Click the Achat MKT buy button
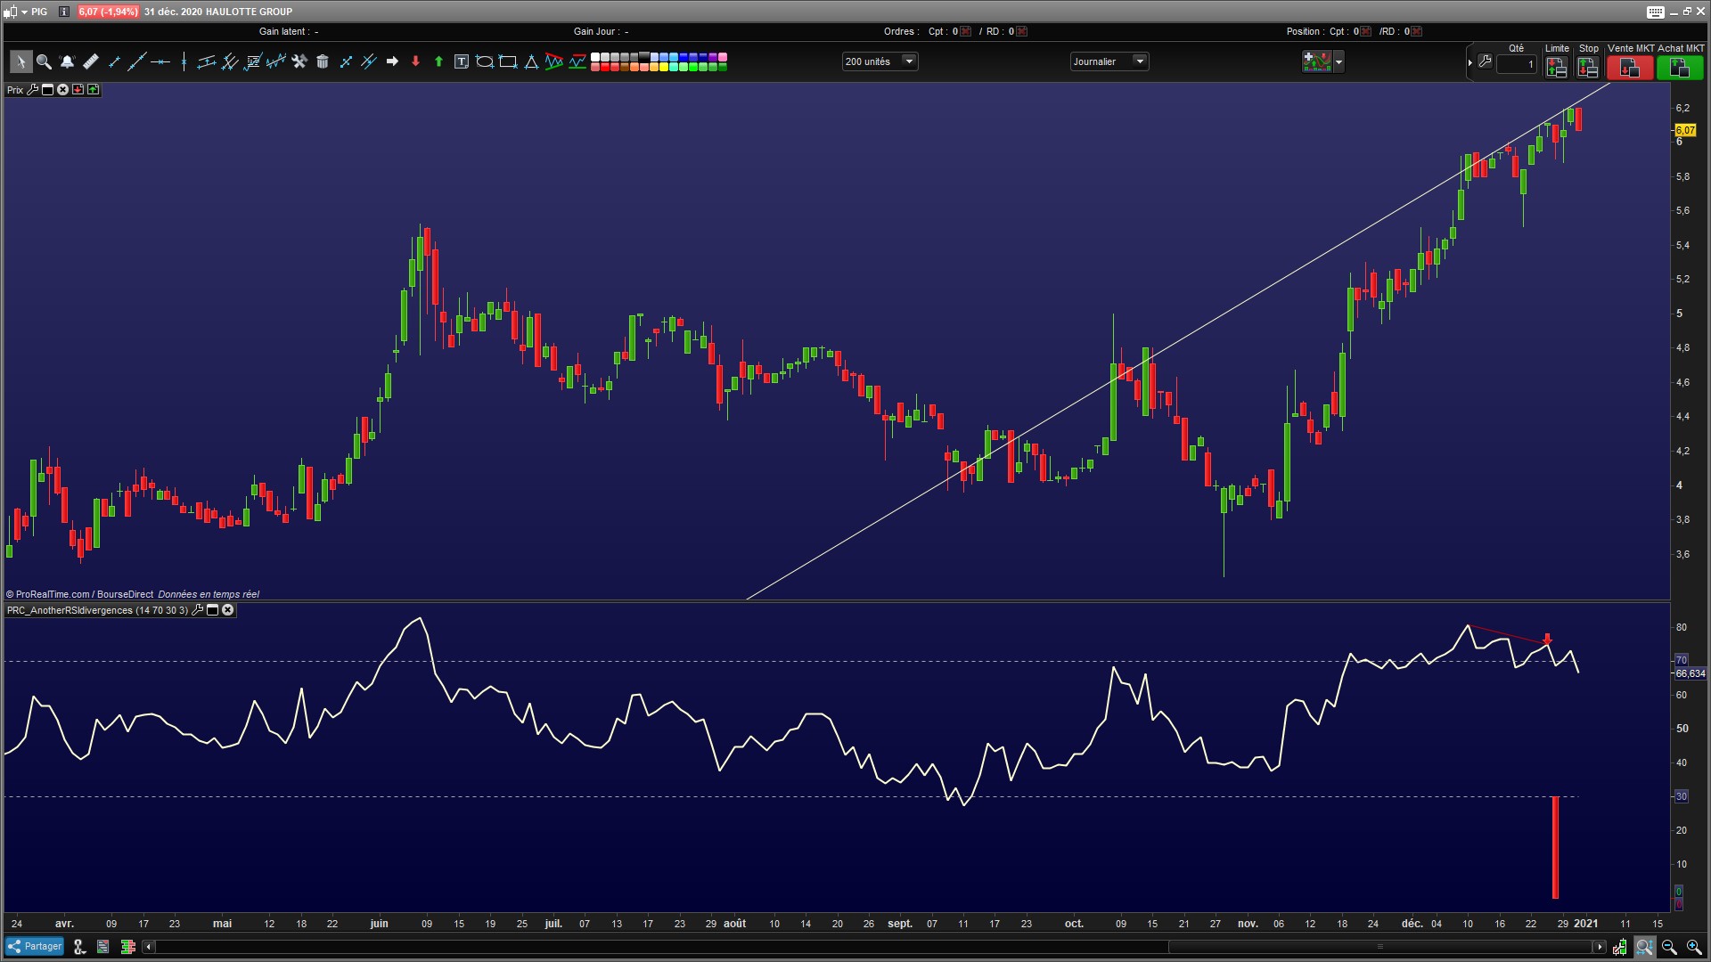The height and width of the screenshot is (962, 1711). pos(1679,67)
